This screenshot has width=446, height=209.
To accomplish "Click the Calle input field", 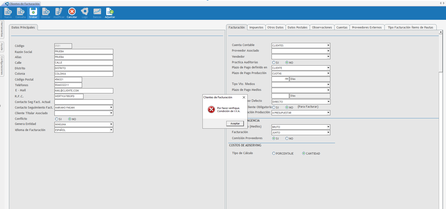I will pyautogui.click(x=84, y=63).
